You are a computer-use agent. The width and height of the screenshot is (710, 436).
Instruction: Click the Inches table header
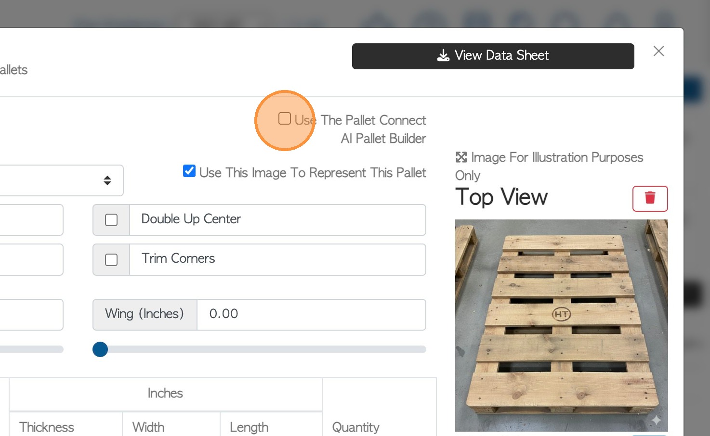point(165,393)
